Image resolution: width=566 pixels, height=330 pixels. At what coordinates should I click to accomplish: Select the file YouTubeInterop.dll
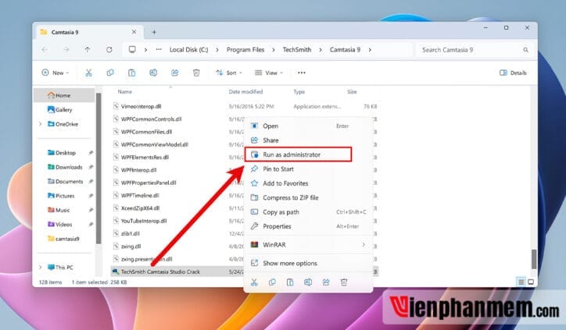click(144, 221)
